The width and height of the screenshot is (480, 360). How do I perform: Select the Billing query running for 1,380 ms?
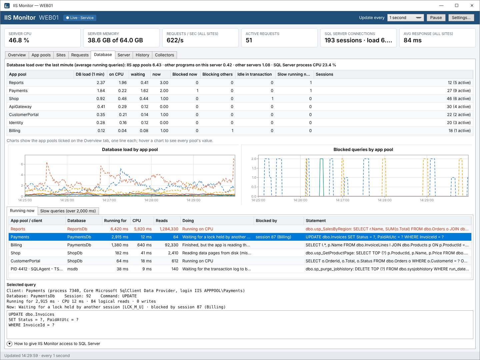tap(240, 245)
